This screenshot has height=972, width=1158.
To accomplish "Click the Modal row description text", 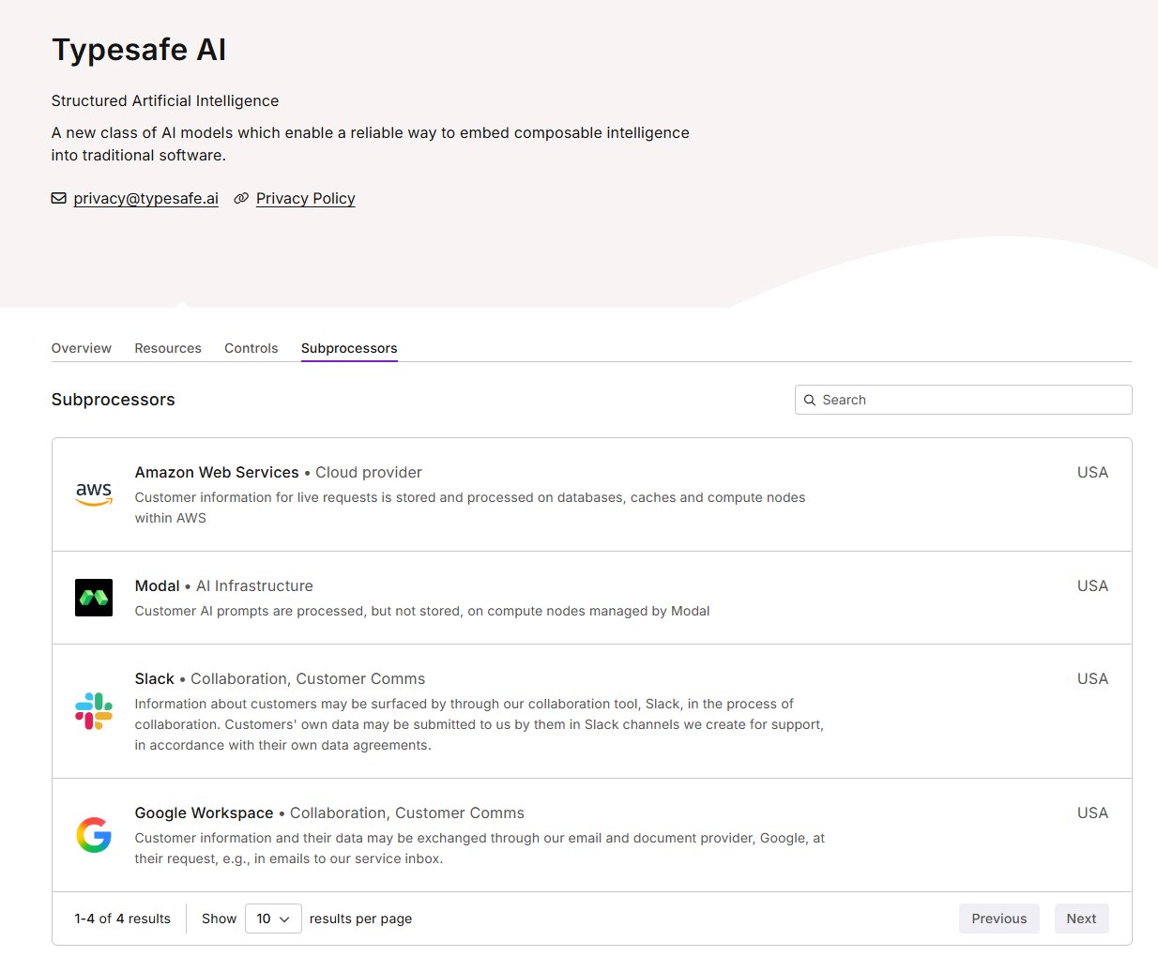I will (422, 611).
